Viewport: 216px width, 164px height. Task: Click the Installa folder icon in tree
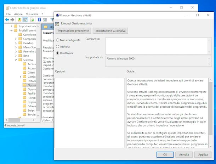[24, 81]
